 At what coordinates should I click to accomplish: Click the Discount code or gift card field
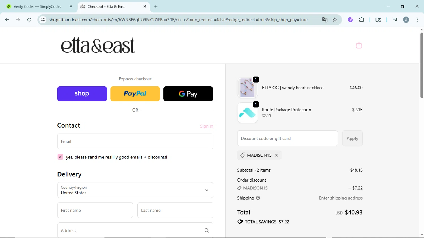[x=287, y=138]
